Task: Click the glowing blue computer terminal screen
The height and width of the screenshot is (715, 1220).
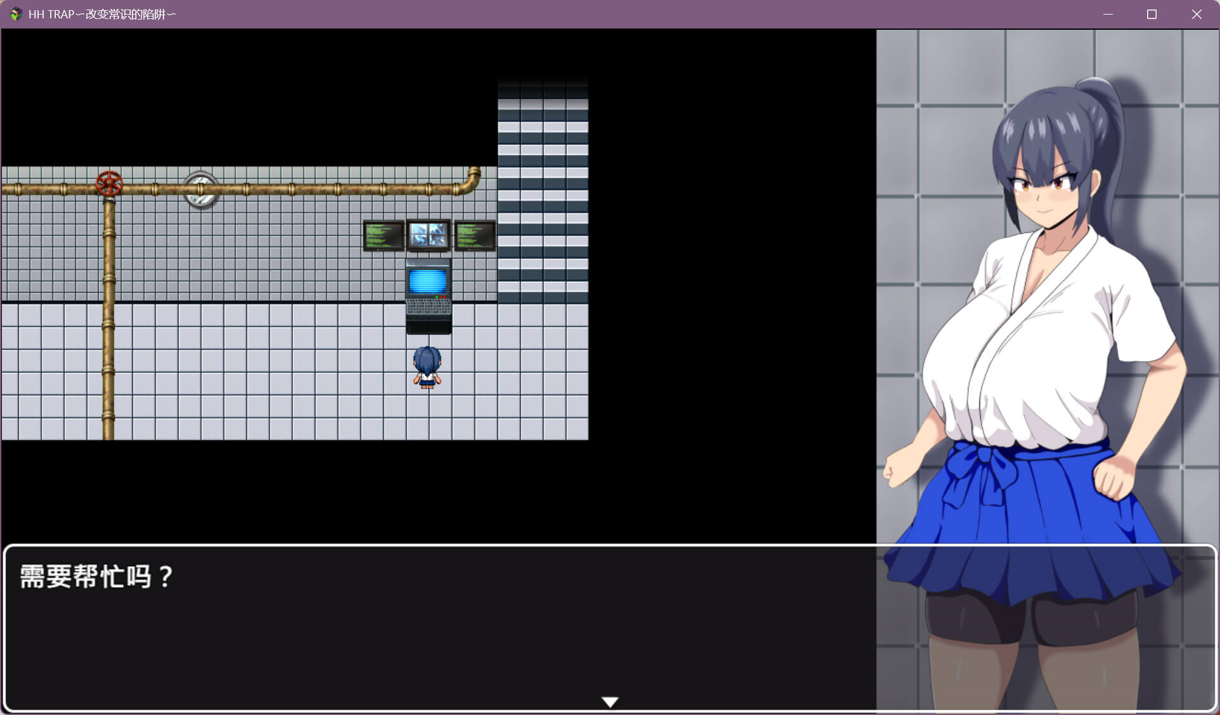Action: pos(428,281)
